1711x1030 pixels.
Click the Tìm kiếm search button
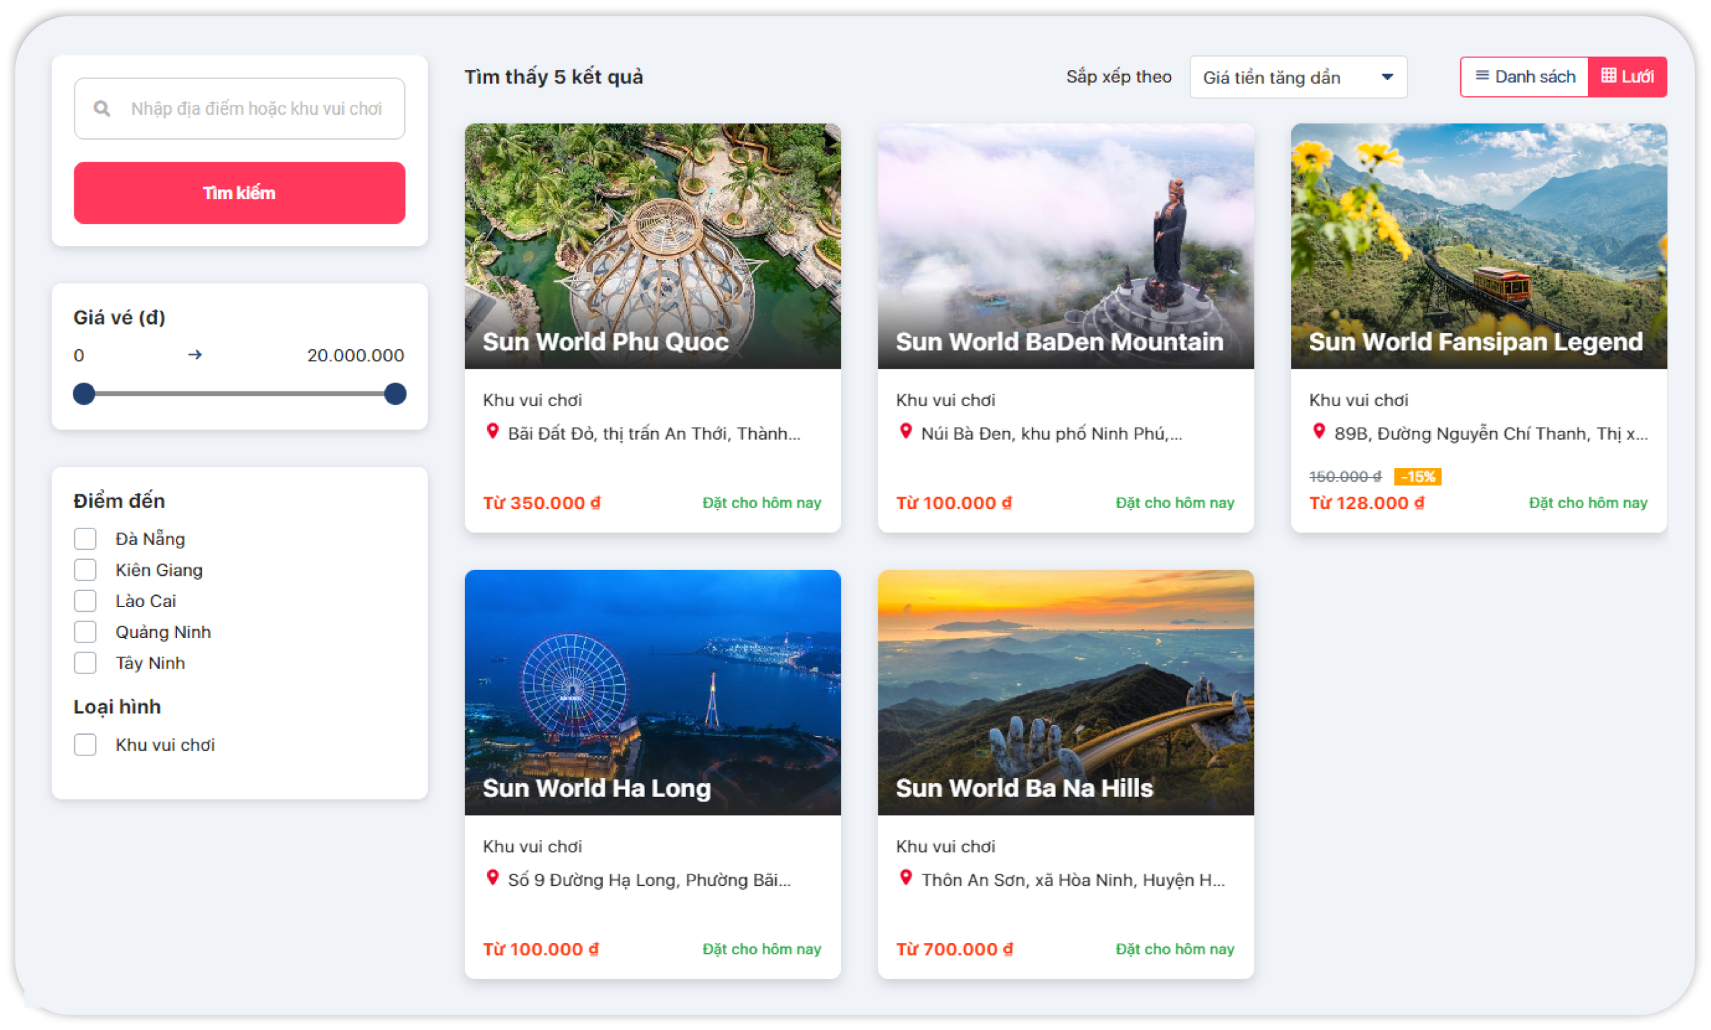coord(239,193)
